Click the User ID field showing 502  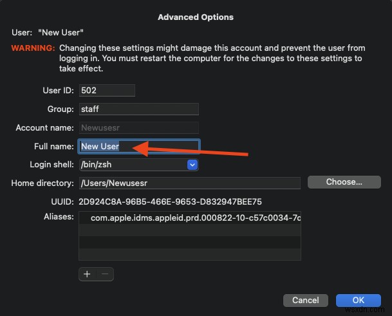point(107,91)
